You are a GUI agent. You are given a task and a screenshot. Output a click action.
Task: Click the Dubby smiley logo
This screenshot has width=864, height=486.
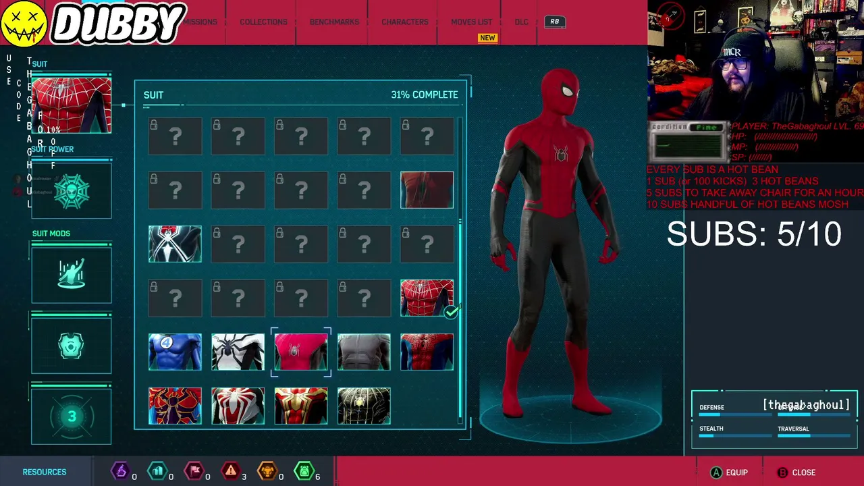[24, 23]
